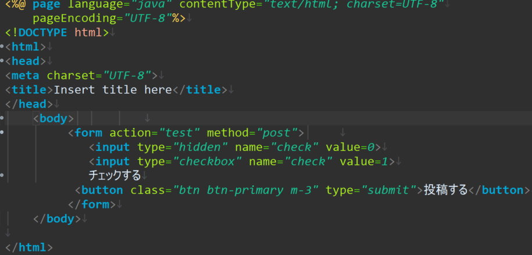Click the margin marker beside チェックする line
The height and width of the screenshot is (255, 532).
point(2,175)
